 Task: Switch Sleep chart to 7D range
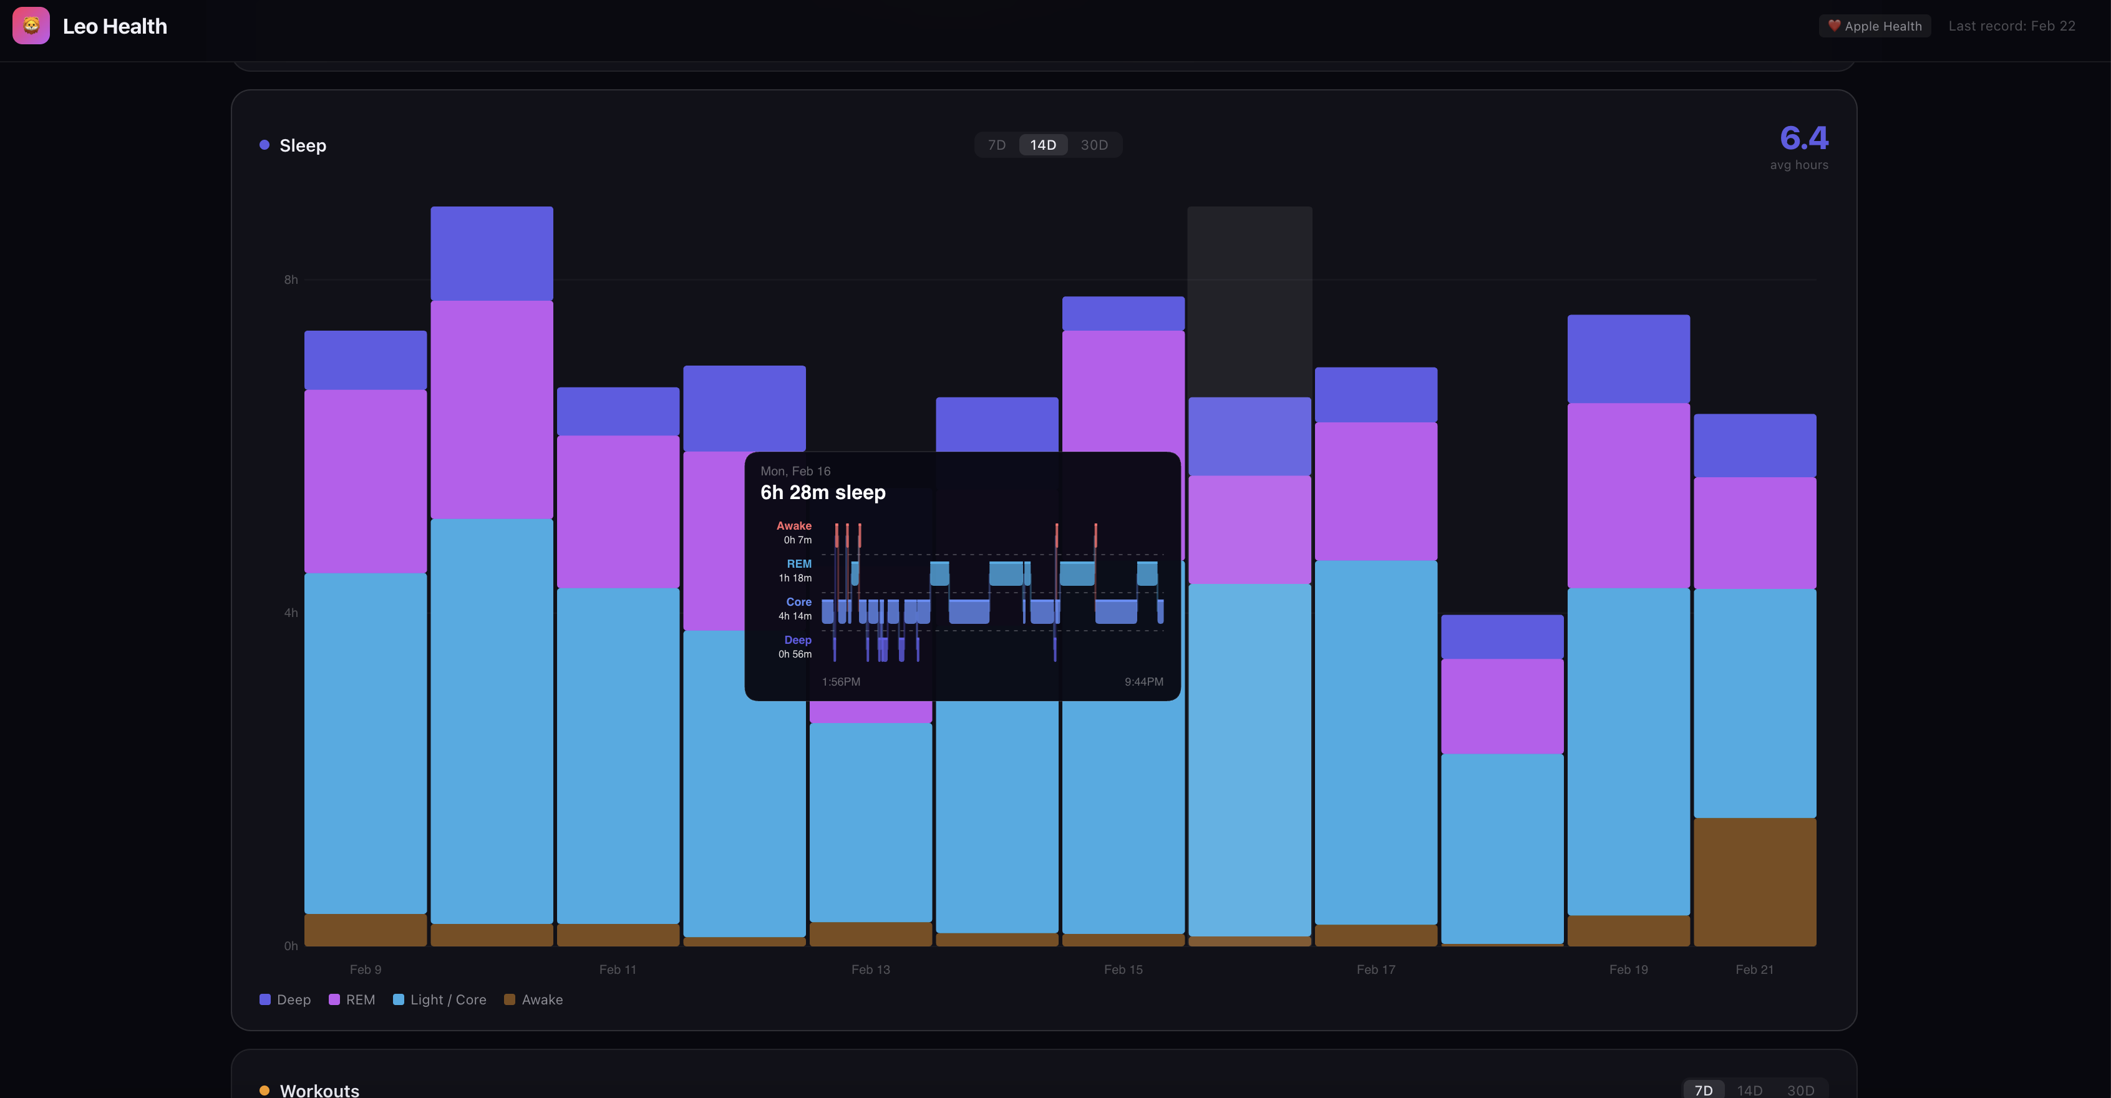tap(996, 145)
